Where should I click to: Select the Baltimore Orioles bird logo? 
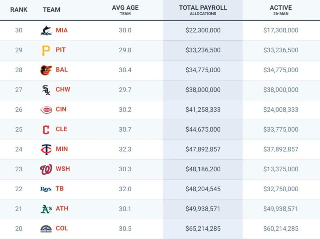coord(46,70)
